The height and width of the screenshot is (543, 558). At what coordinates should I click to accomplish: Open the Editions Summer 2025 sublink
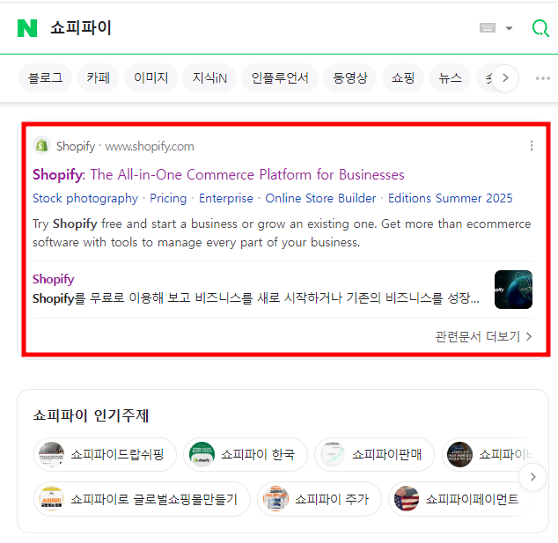450,198
